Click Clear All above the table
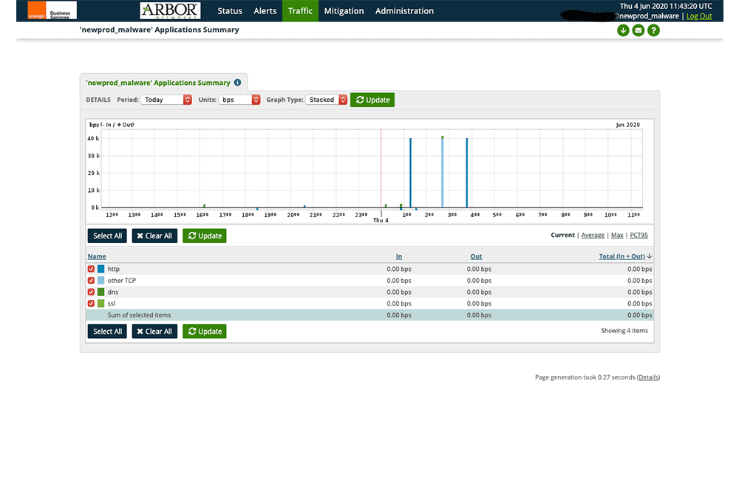The width and height of the screenshot is (739, 480). coord(154,236)
